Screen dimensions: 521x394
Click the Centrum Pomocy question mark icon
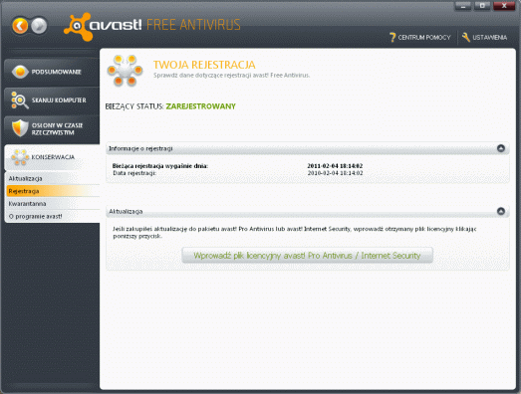tap(392, 38)
